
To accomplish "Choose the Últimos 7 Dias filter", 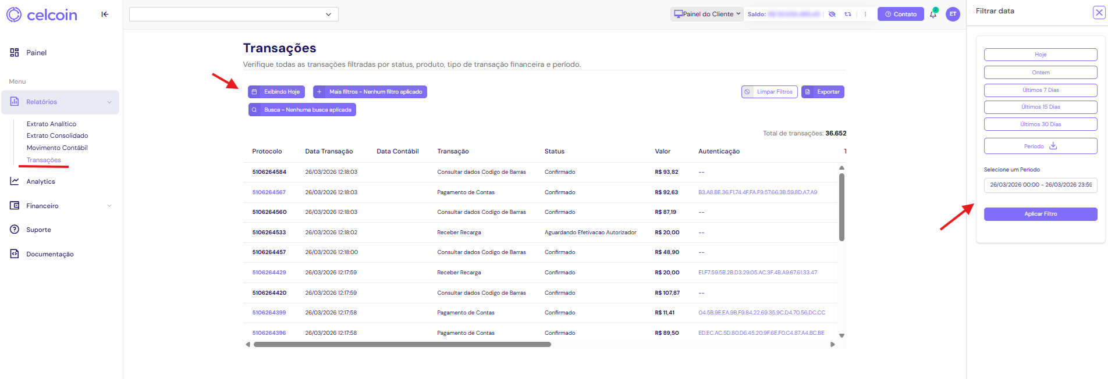I will coord(1040,90).
